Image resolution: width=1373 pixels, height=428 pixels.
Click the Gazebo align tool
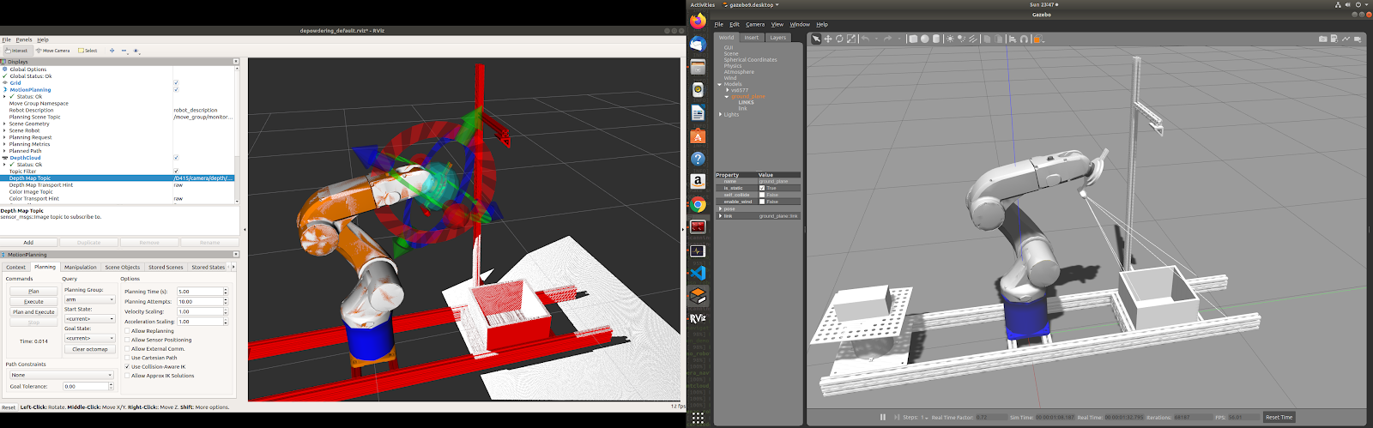click(x=1013, y=39)
